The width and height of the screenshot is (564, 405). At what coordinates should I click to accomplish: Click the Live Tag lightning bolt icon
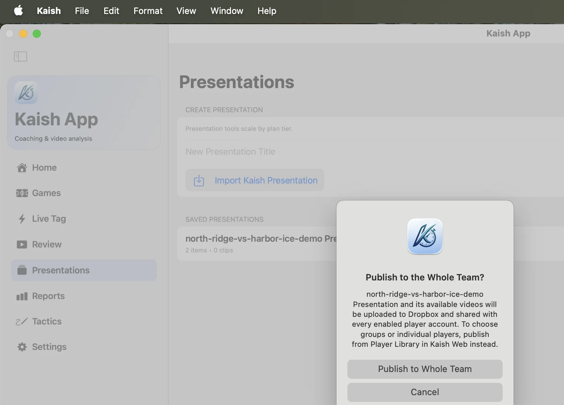pos(22,219)
